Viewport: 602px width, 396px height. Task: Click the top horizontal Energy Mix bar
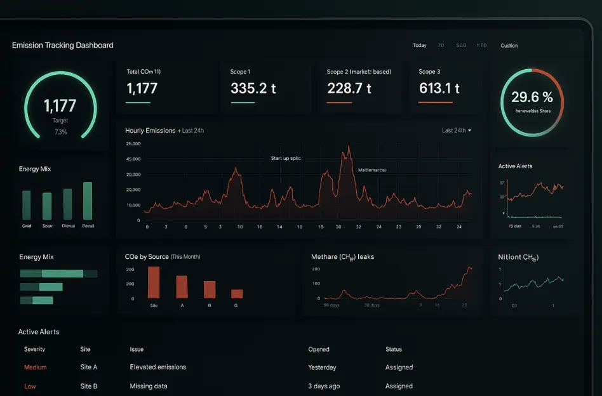pyautogui.click(x=58, y=274)
